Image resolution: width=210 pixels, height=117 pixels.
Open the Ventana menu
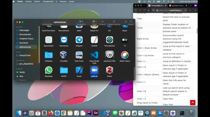pos(63,1)
